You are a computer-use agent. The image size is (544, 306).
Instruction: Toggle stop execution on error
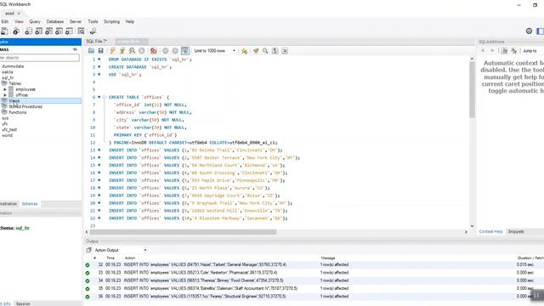pos(153,51)
